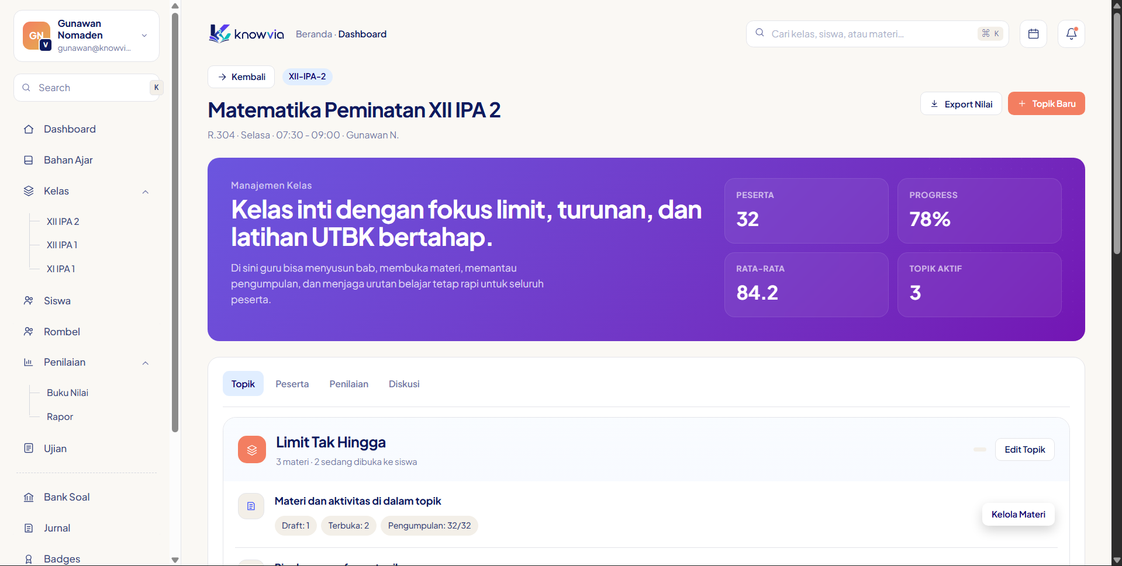Switch to the Peserta tab
The width and height of the screenshot is (1122, 566).
(x=292, y=384)
